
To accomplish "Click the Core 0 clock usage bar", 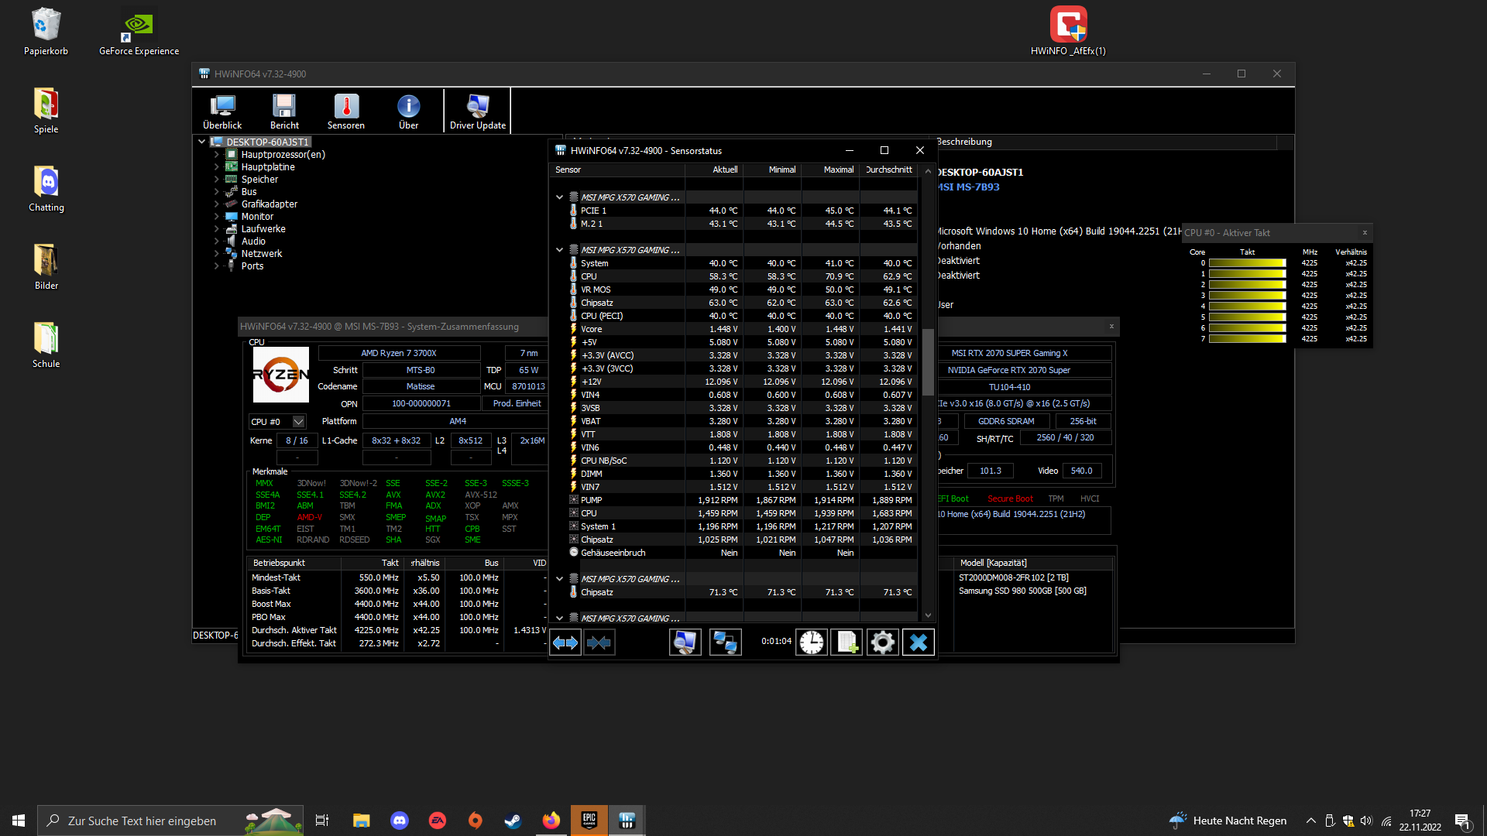I will click(1247, 263).
